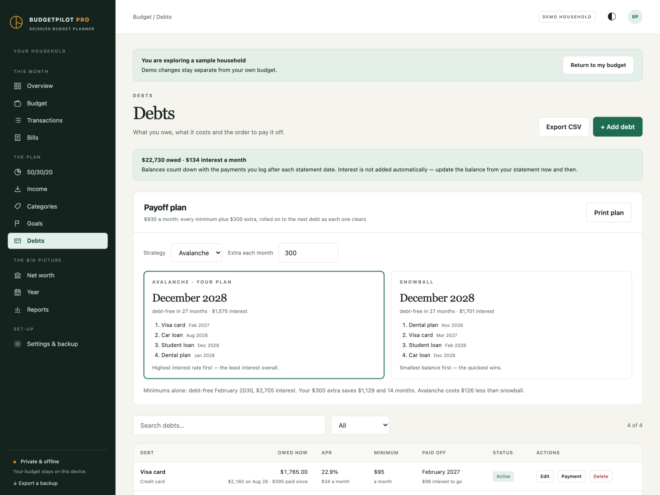Image resolution: width=660 pixels, height=495 pixels.
Task: Click the 50/30/20 pie chart icon
Action: [x=18, y=172]
